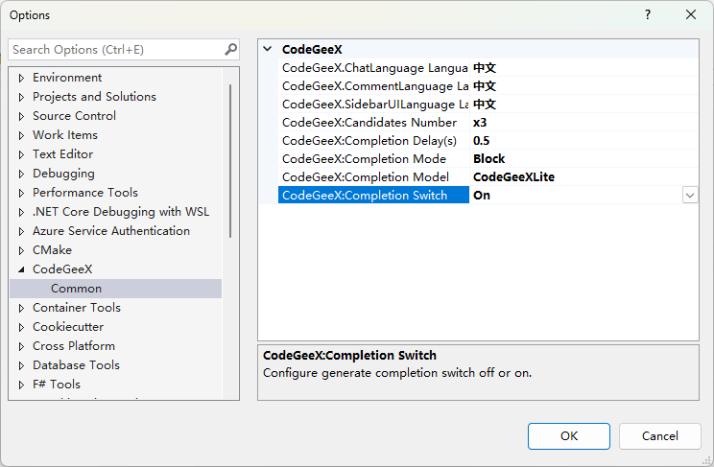714x467 pixels.
Task: Expand the Cookiecutter node arrow
Action: click(21, 327)
